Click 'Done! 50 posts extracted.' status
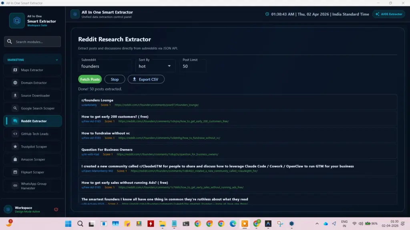Image resolution: width=410 pixels, height=230 pixels. click(100, 89)
